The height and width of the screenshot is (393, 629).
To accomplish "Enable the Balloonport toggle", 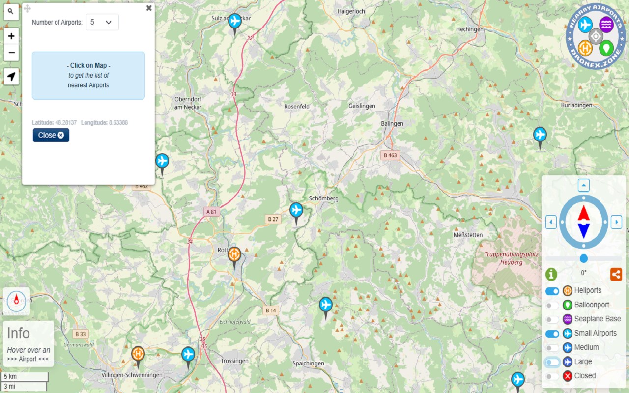I will pyautogui.click(x=552, y=305).
